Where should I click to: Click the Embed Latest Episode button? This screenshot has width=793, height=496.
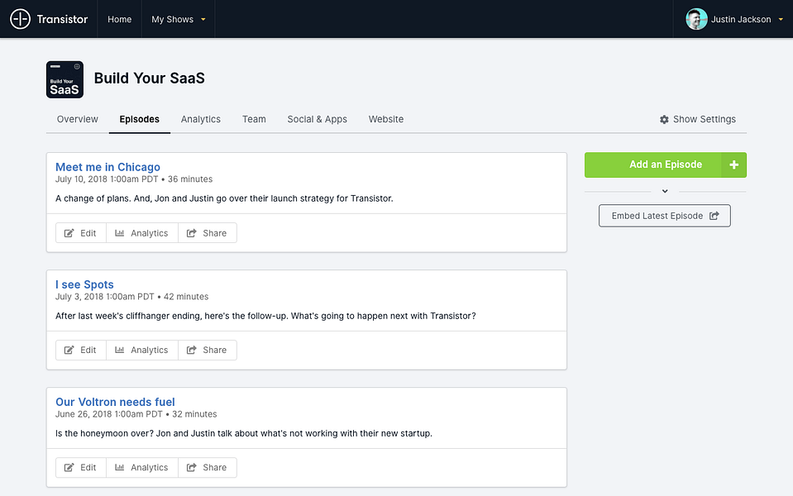click(665, 216)
